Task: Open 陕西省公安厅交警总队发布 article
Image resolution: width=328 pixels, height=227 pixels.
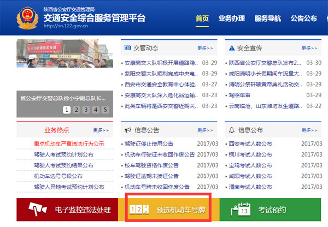Action: click(x=265, y=63)
